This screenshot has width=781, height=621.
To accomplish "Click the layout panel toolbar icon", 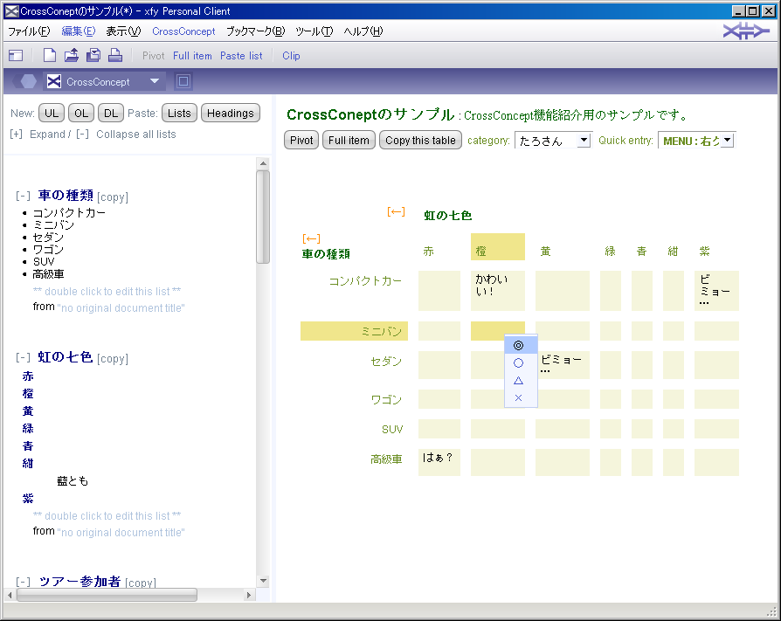I will (16, 55).
